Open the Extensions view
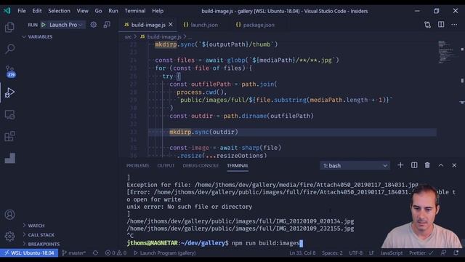Viewport: 465px width, 262px height. (9, 136)
